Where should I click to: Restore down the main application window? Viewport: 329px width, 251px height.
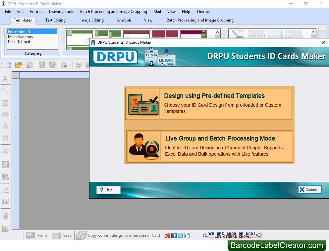click(x=306, y=4)
